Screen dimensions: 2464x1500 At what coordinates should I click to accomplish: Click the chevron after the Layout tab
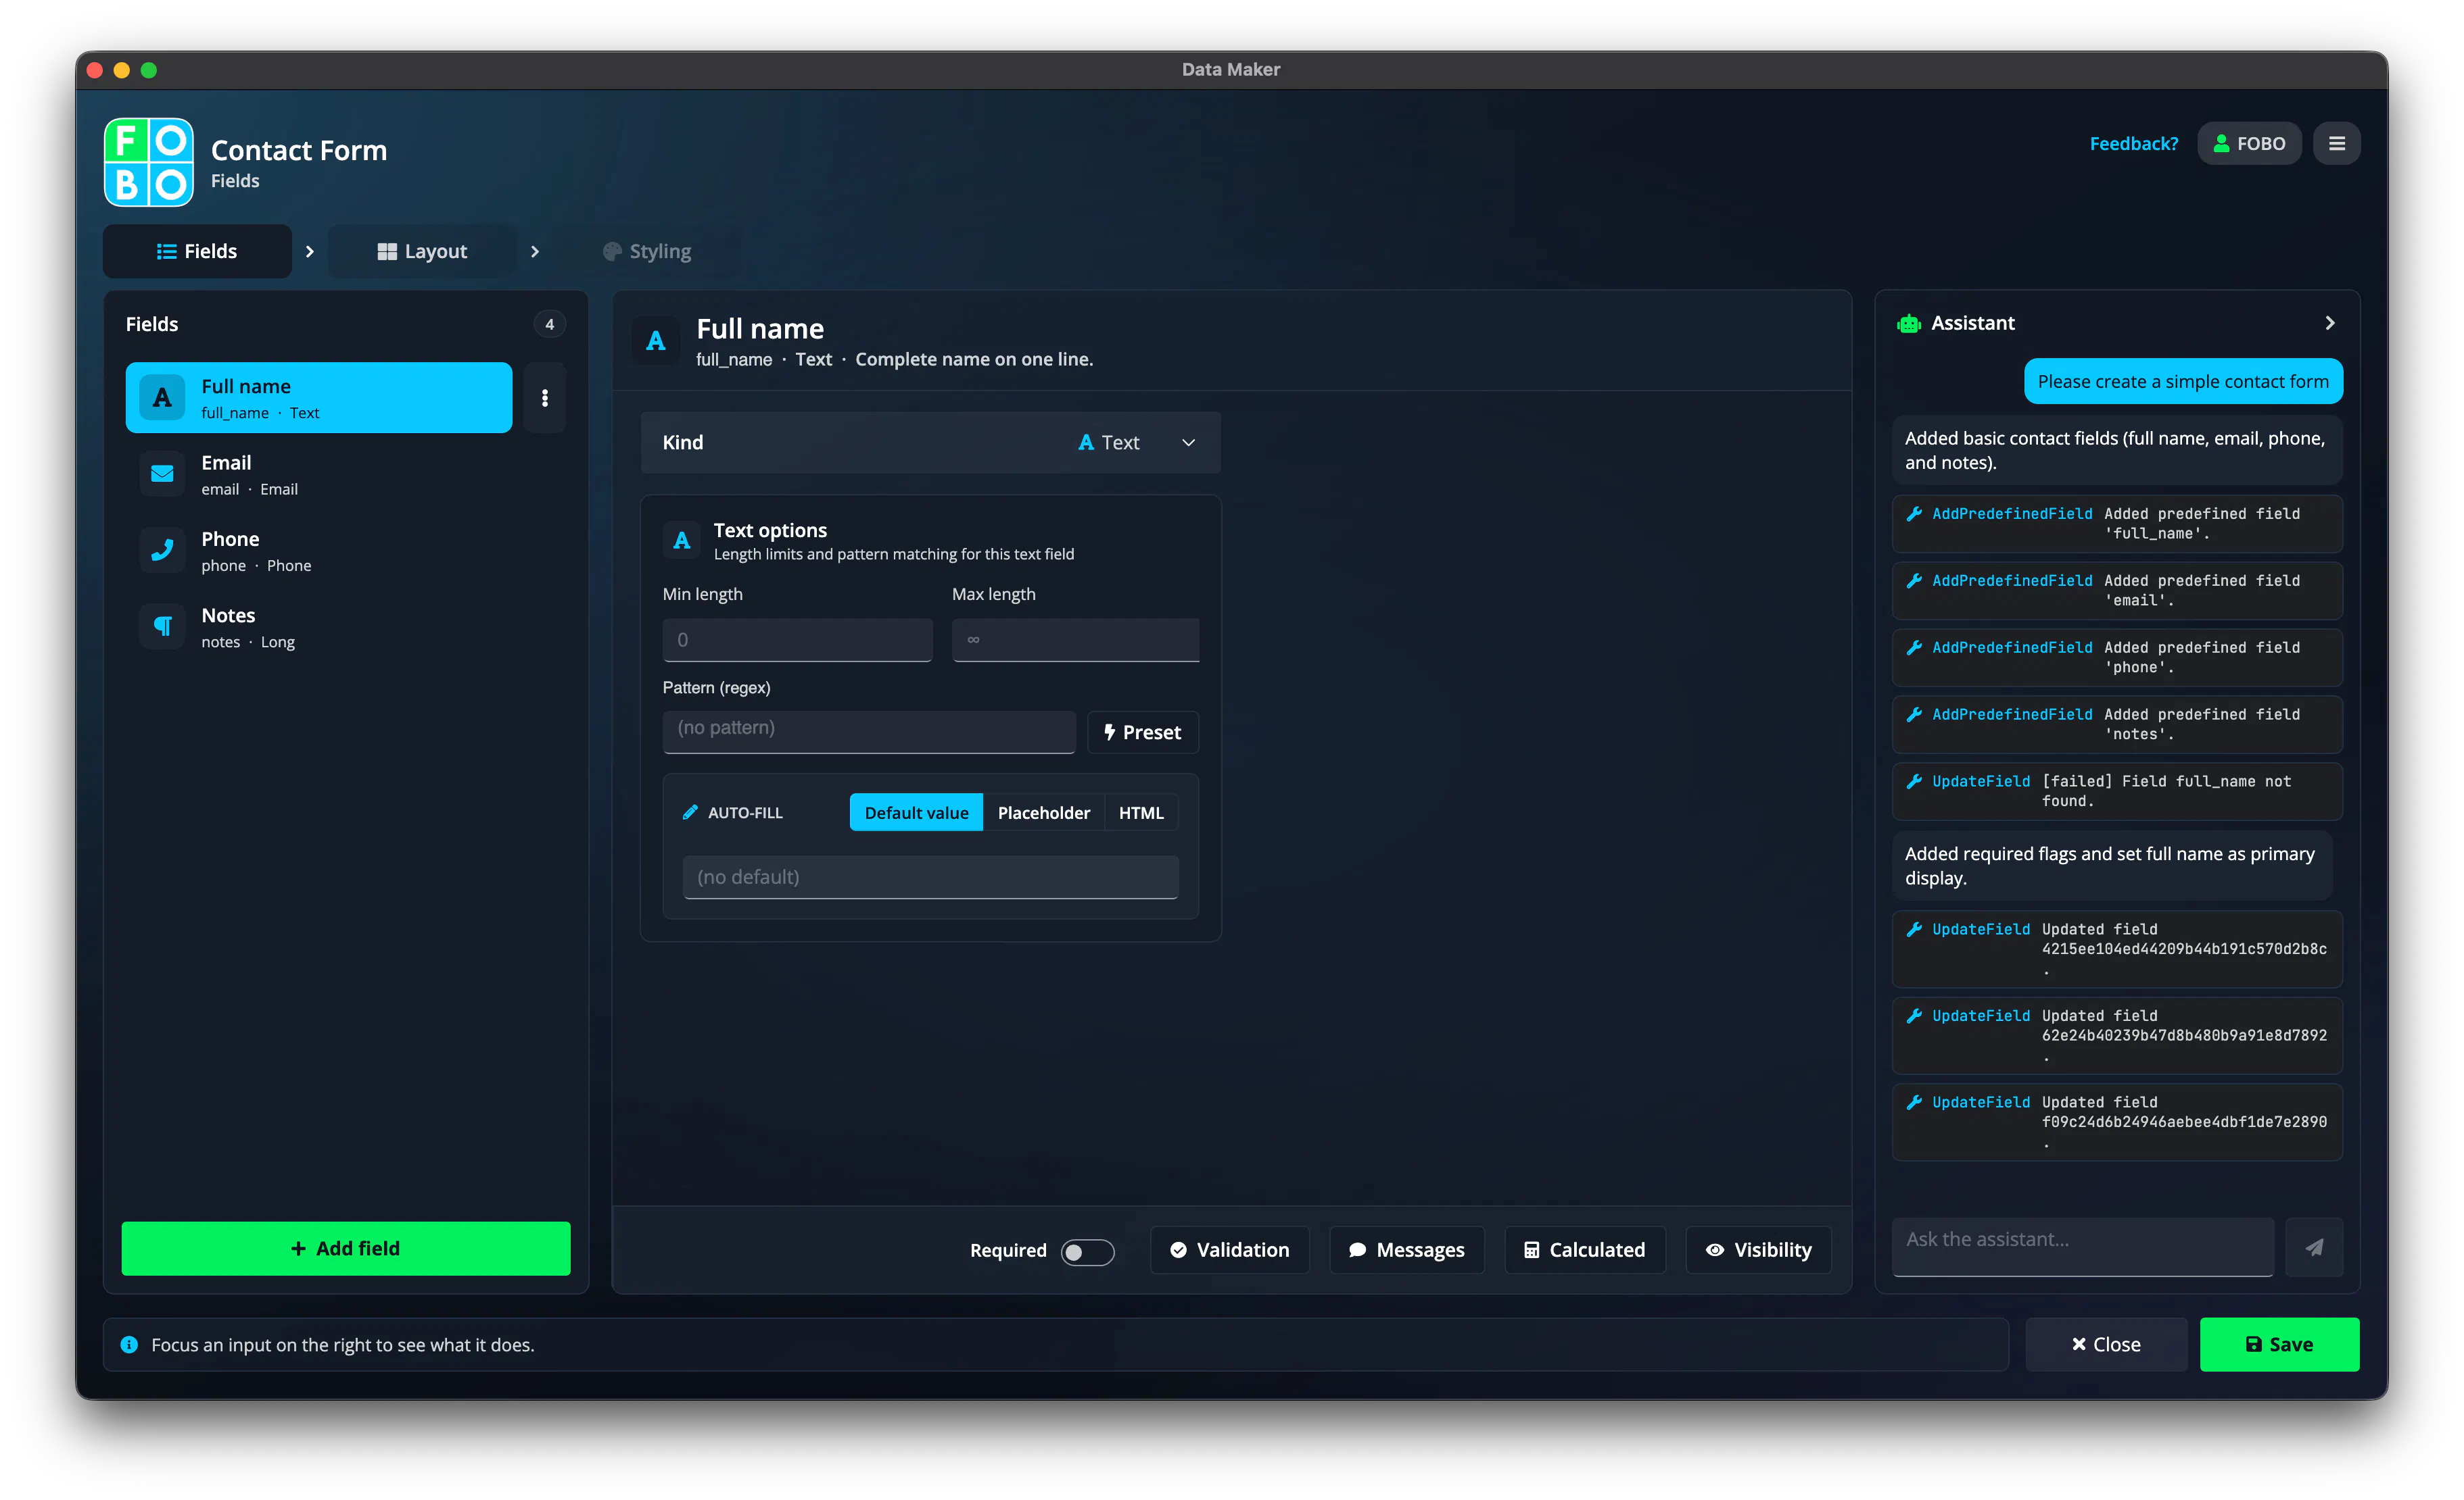[x=535, y=252]
